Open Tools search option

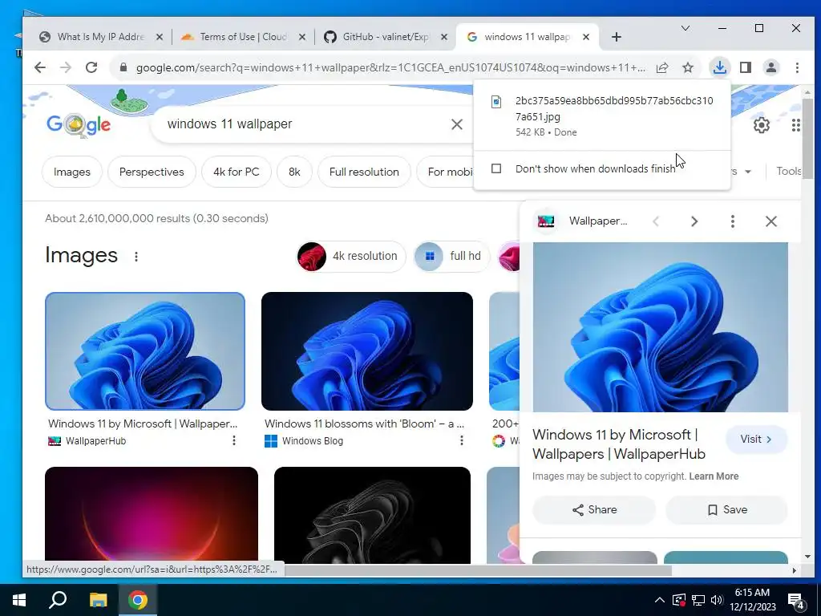tap(789, 172)
